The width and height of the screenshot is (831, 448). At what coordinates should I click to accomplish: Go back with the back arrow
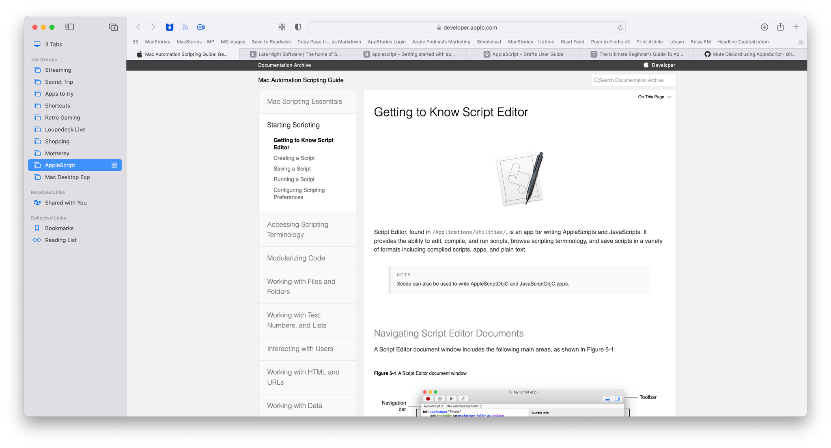138,27
